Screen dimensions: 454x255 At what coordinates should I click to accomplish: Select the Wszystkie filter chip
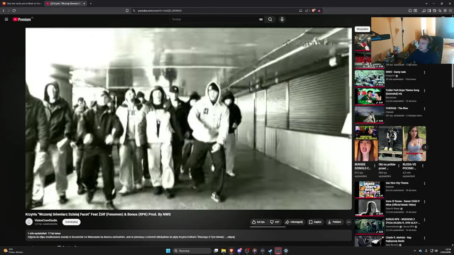362,29
